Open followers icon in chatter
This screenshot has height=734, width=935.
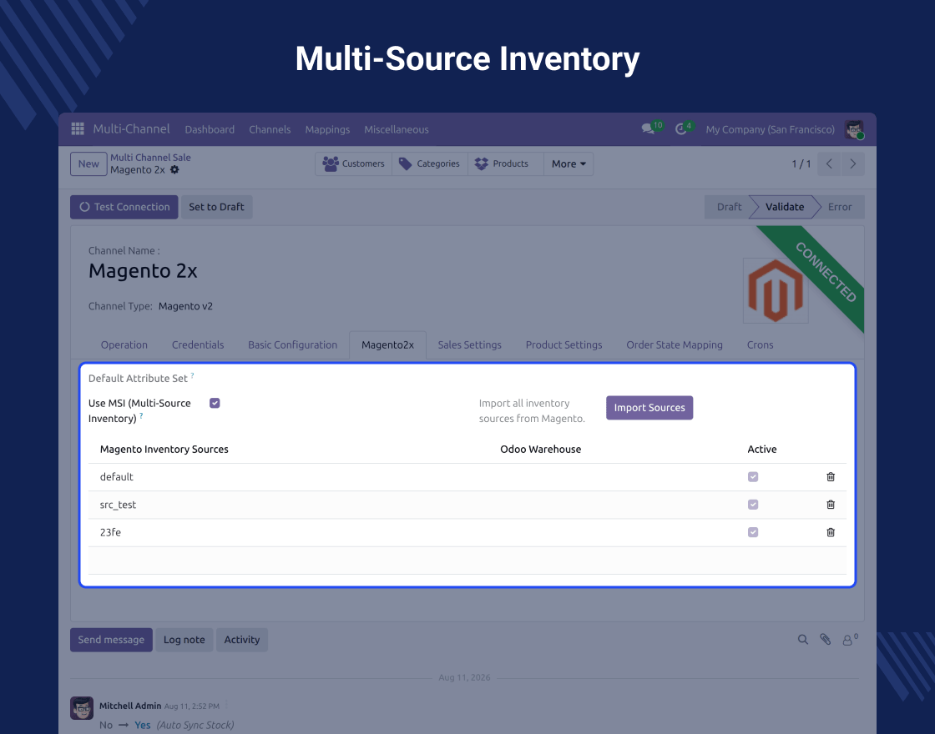click(849, 639)
